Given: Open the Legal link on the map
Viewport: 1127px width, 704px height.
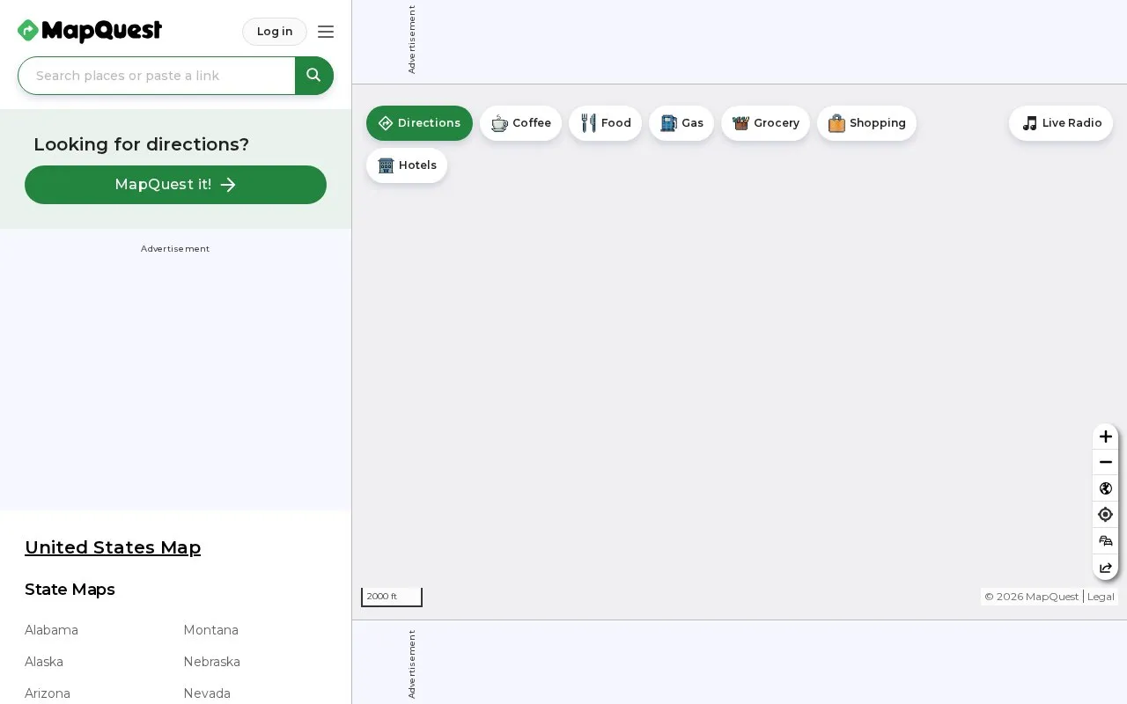Looking at the screenshot, I should pyautogui.click(x=1101, y=597).
